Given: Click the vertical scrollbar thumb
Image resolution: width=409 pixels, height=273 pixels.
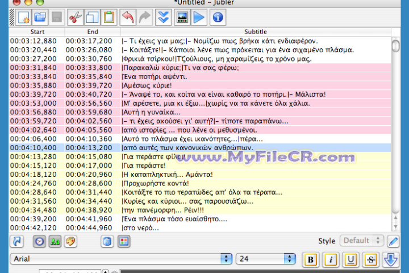Looking at the screenshot, I should point(396,45).
